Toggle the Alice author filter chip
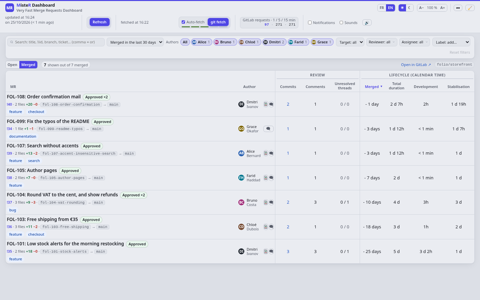The height and width of the screenshot is (300, 480). [201, 42]
